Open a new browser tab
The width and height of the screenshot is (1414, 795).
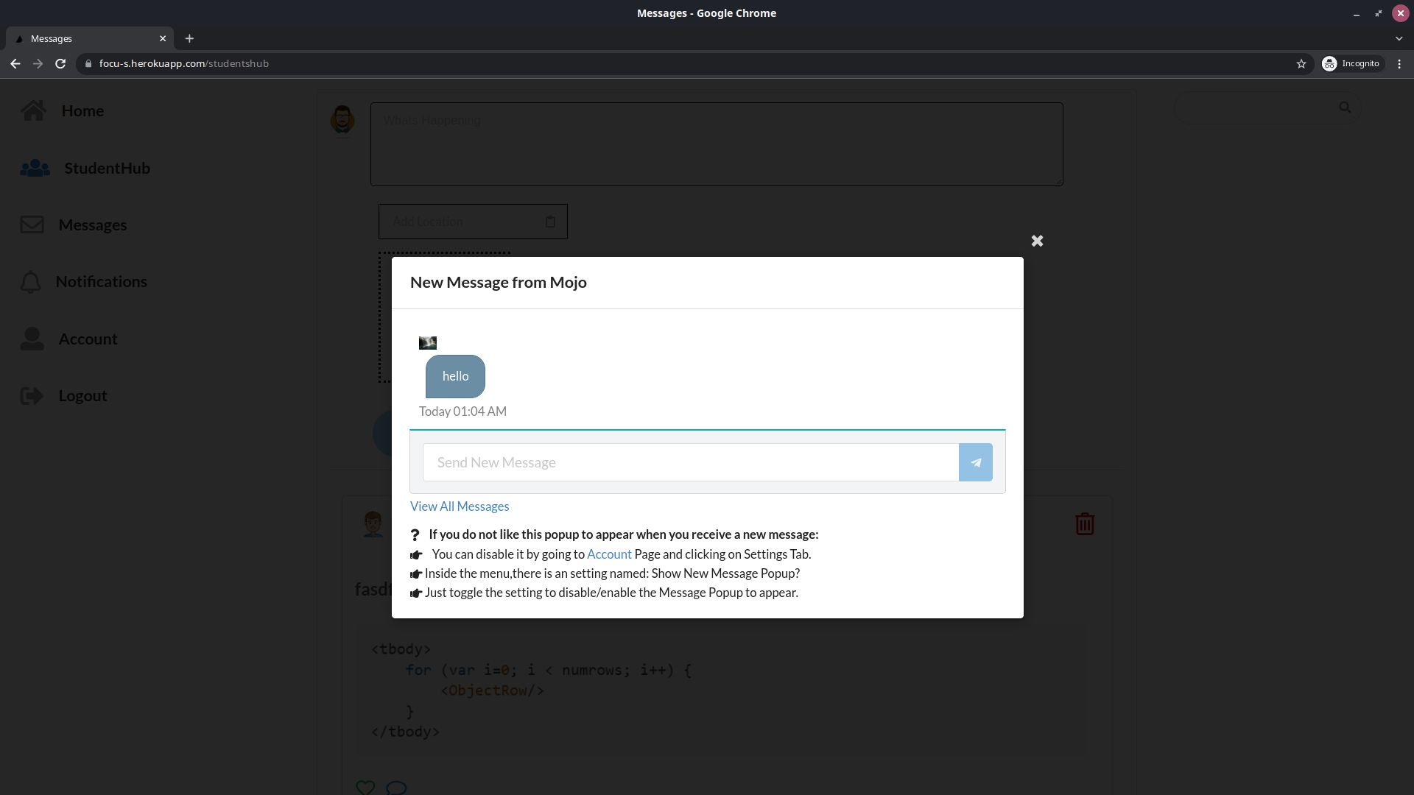[x=189, y=38]
